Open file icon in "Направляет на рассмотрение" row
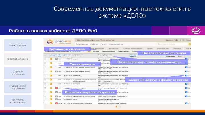 186,96
